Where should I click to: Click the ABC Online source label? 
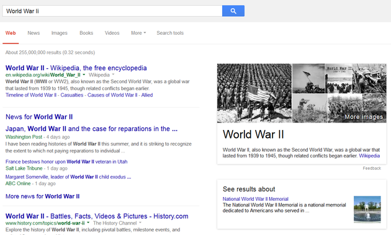[18, 183]
